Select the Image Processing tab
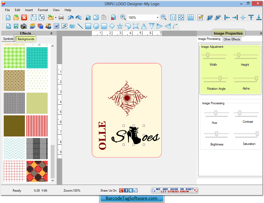 point(209,39)
